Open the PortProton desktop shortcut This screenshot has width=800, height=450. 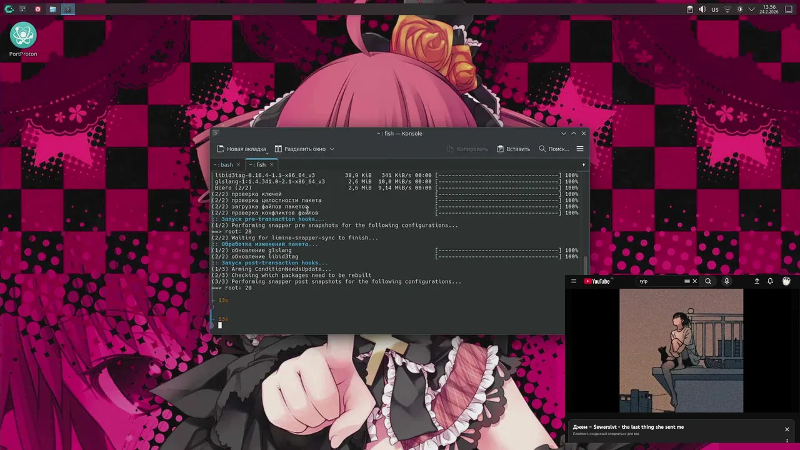23,39
